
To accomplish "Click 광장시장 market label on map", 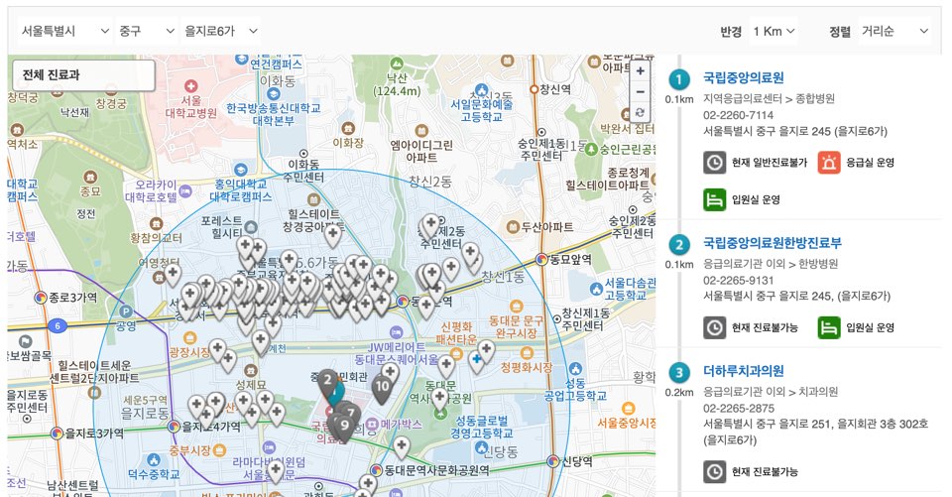I will 188,352.
